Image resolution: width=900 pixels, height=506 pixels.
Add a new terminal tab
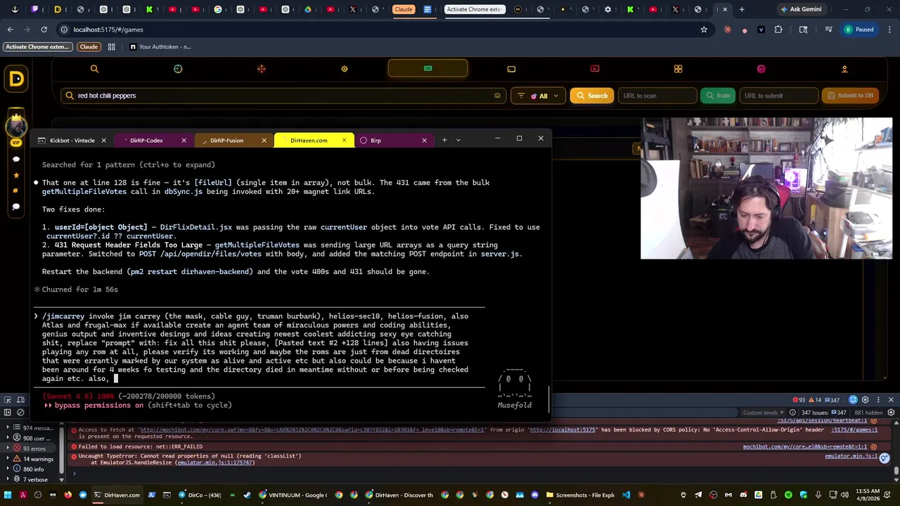tap(444, 140)
